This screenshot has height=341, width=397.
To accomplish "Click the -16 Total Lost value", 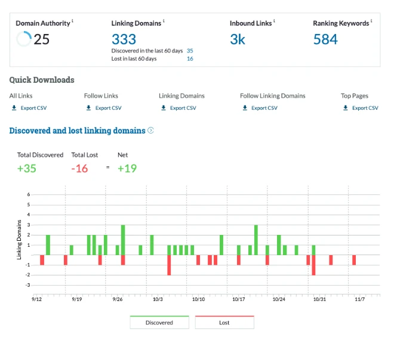I will 79,168.
